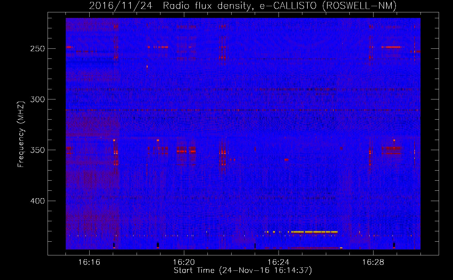The image size is (453, 280).
Task: Click the "Frequency (MHZ)" y-axis label
Action: click(21, 134)
